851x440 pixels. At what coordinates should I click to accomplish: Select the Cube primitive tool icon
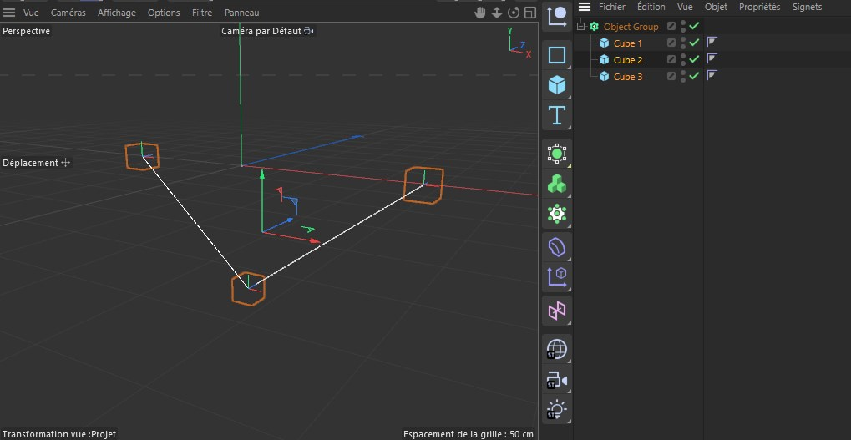pyautogui.click(x=557, y=84)
